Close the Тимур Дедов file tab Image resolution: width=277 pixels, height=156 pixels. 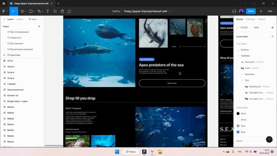tap(52, 3)
